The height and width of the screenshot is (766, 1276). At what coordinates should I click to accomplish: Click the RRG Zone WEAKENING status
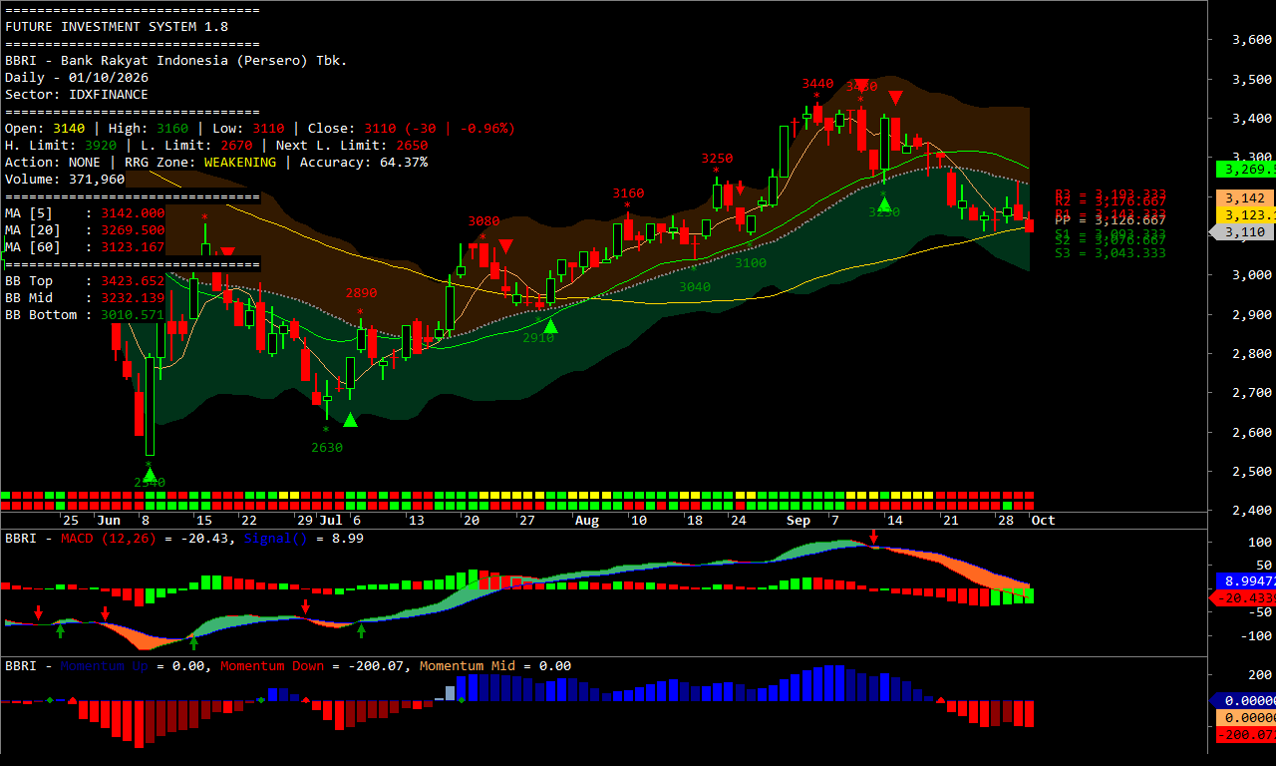click(x=240, y=163)
